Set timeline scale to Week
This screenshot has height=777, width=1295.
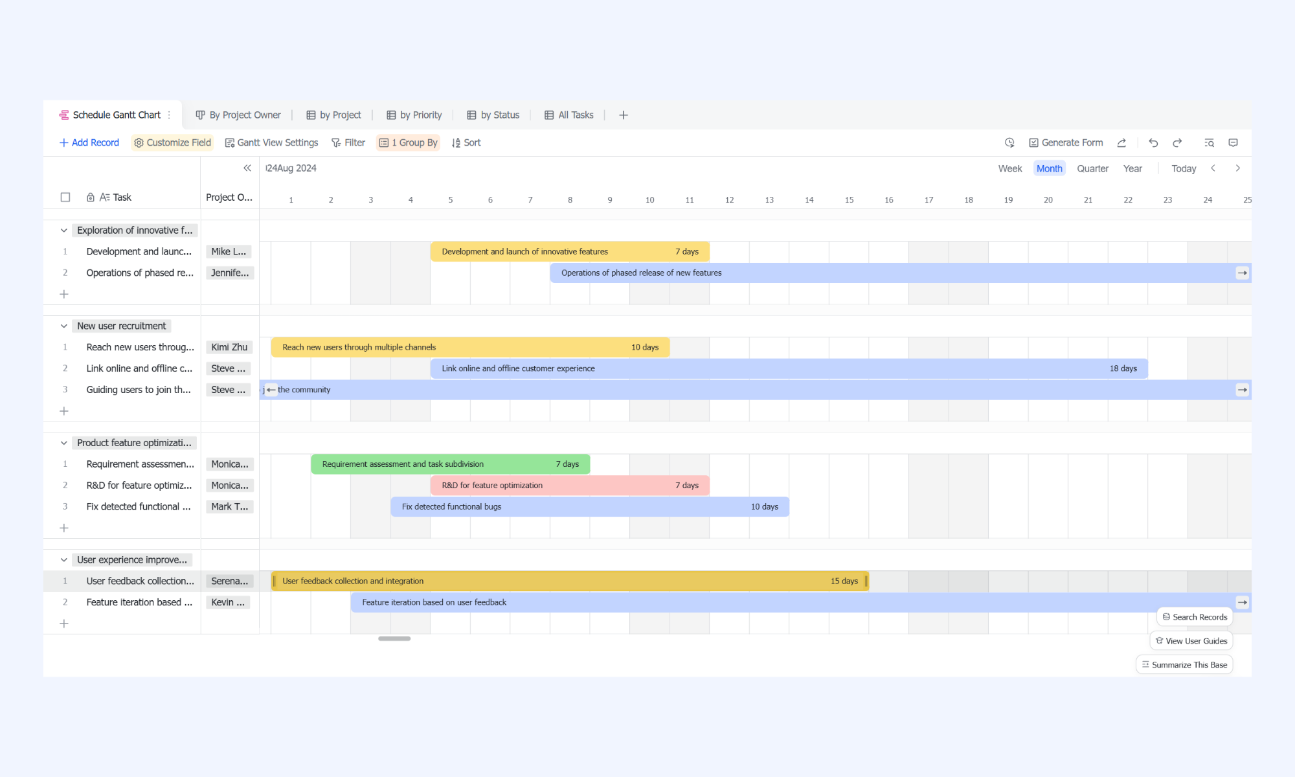(x=1010, y=168)
